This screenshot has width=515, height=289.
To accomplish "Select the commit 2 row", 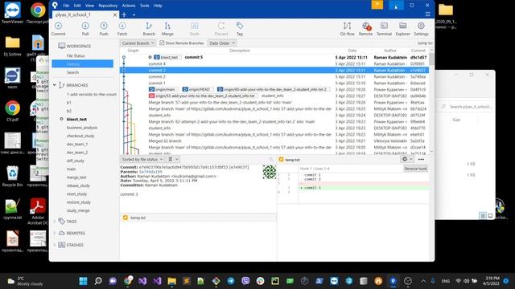I will click(274, 77).
